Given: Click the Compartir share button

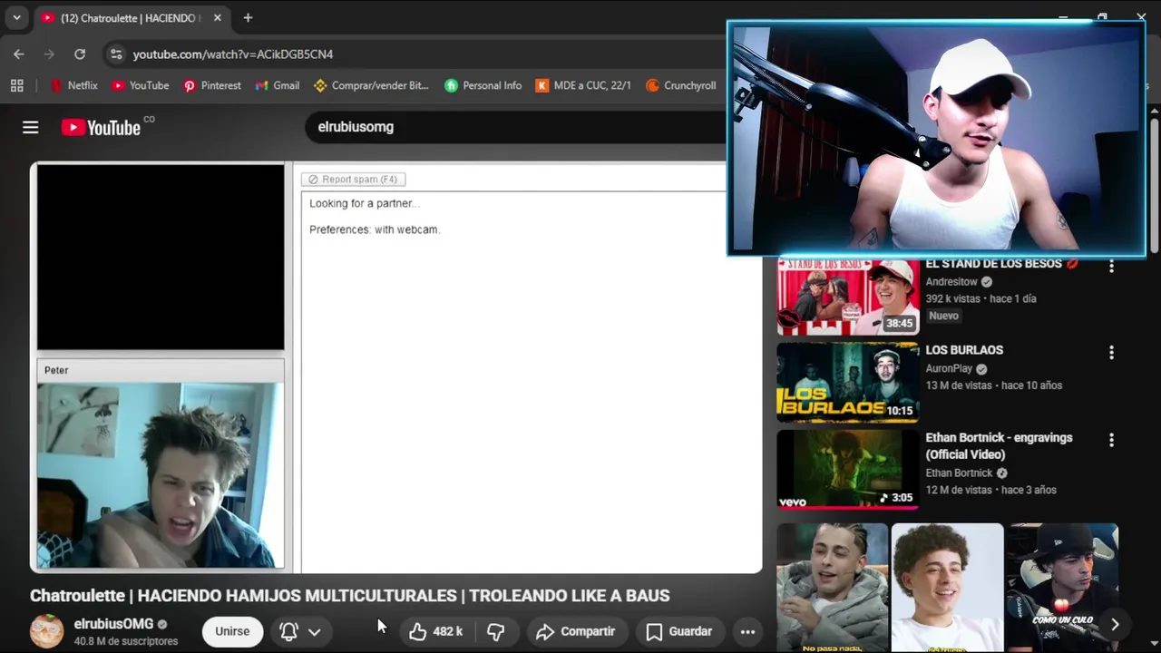Looking at the screenshot, I should tap(575, 631).
